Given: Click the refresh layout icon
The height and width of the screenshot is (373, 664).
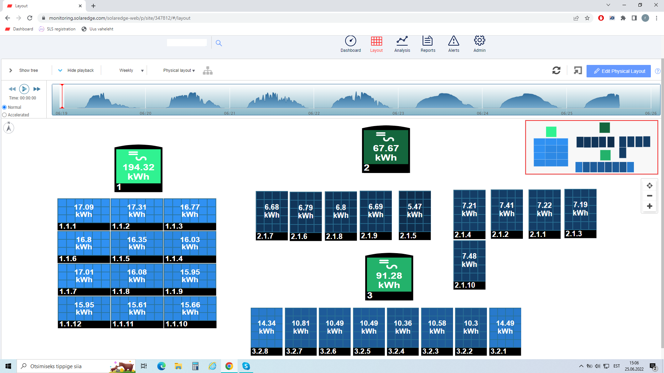Looking at the screenshot, I should tap(556, 70).
